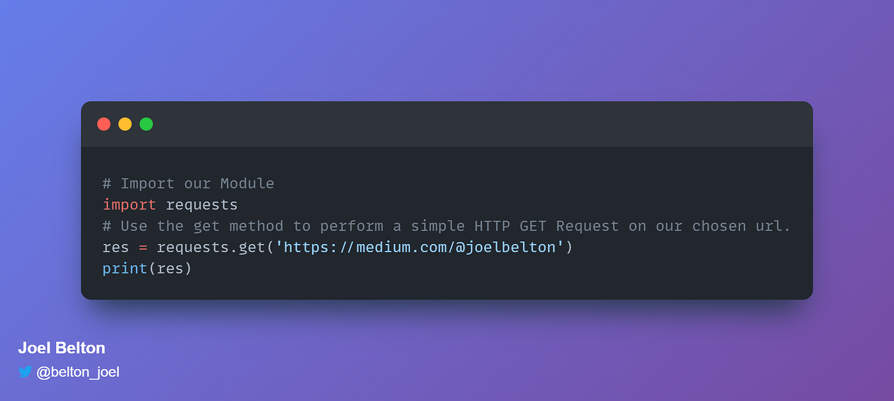
Task: Click the green maximize dot
Action: (x=146, y=124)
